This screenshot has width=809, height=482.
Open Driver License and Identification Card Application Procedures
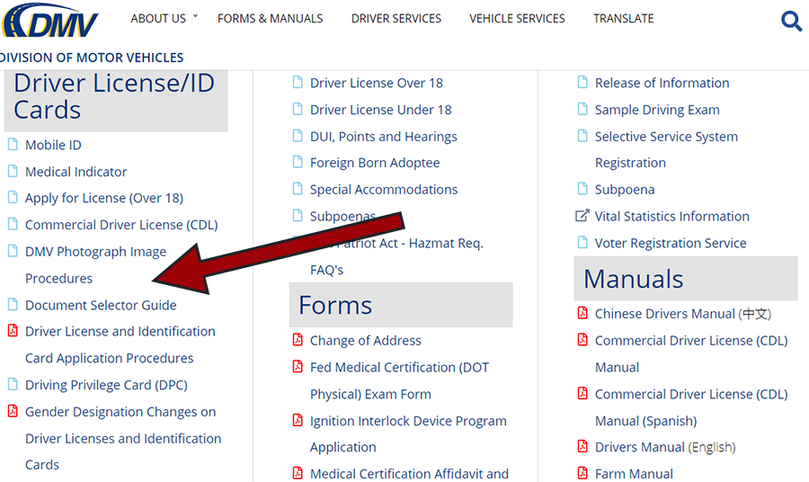120,344
